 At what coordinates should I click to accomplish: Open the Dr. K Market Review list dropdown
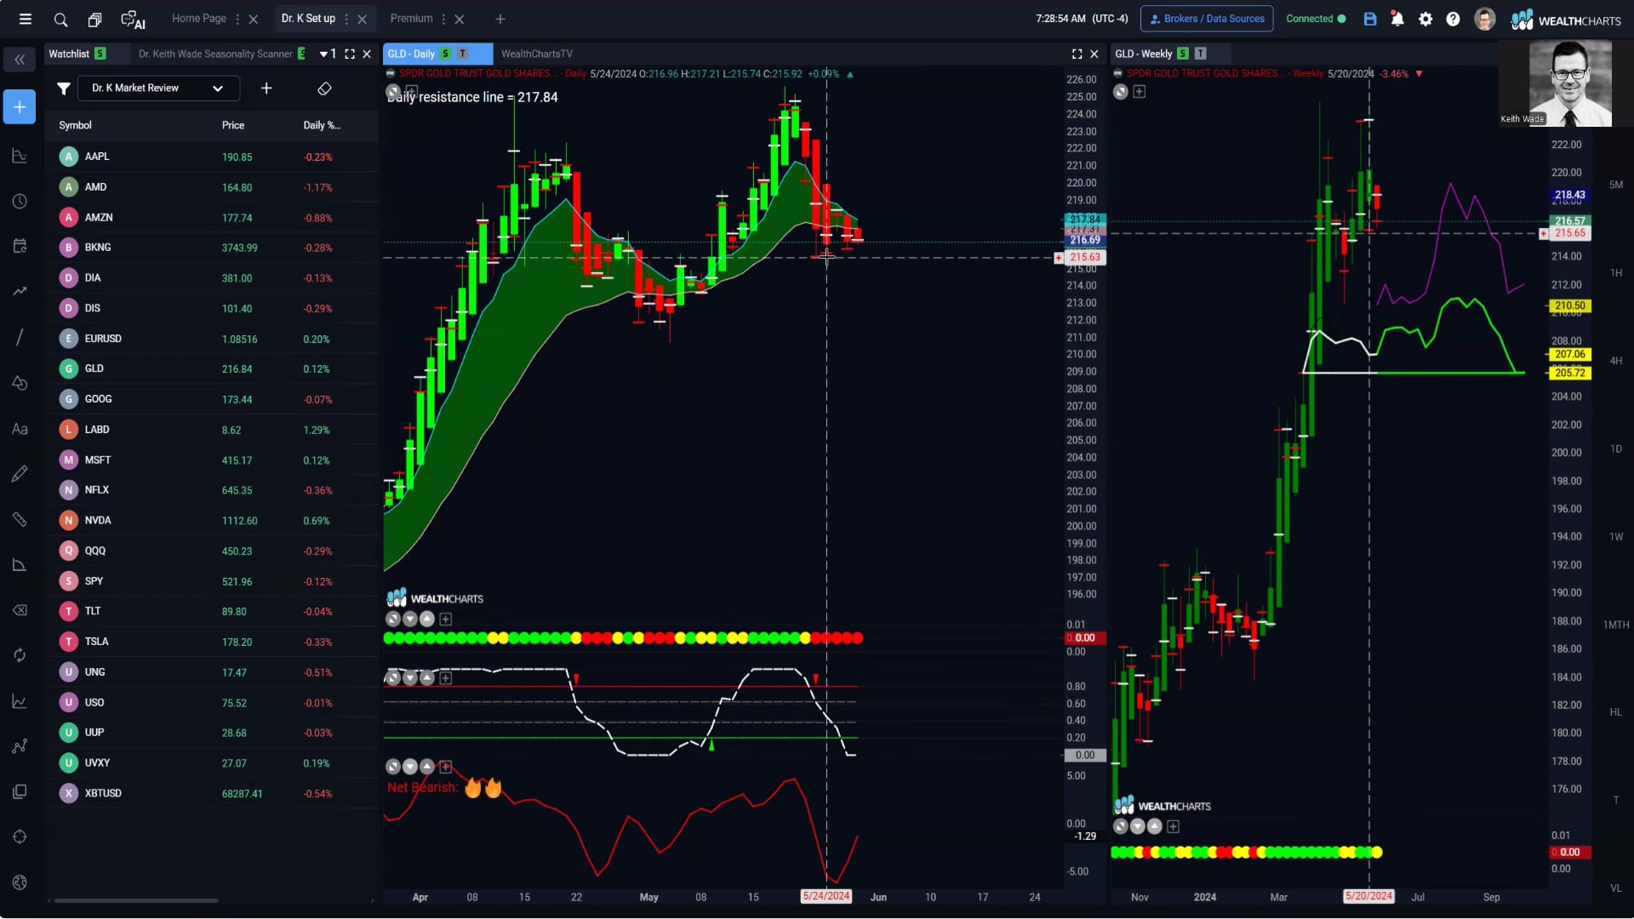159,88
